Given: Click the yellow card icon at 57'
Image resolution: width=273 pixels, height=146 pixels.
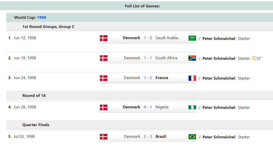Looking at the screenshot, I should click(254, 58).
